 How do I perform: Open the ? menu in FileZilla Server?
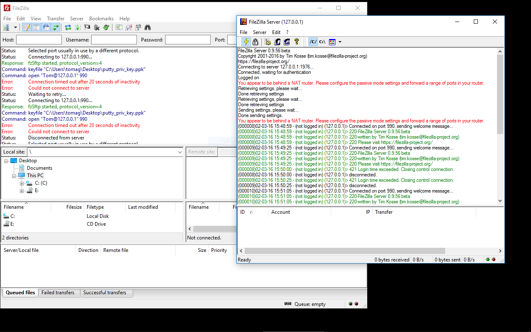[287, 32]
